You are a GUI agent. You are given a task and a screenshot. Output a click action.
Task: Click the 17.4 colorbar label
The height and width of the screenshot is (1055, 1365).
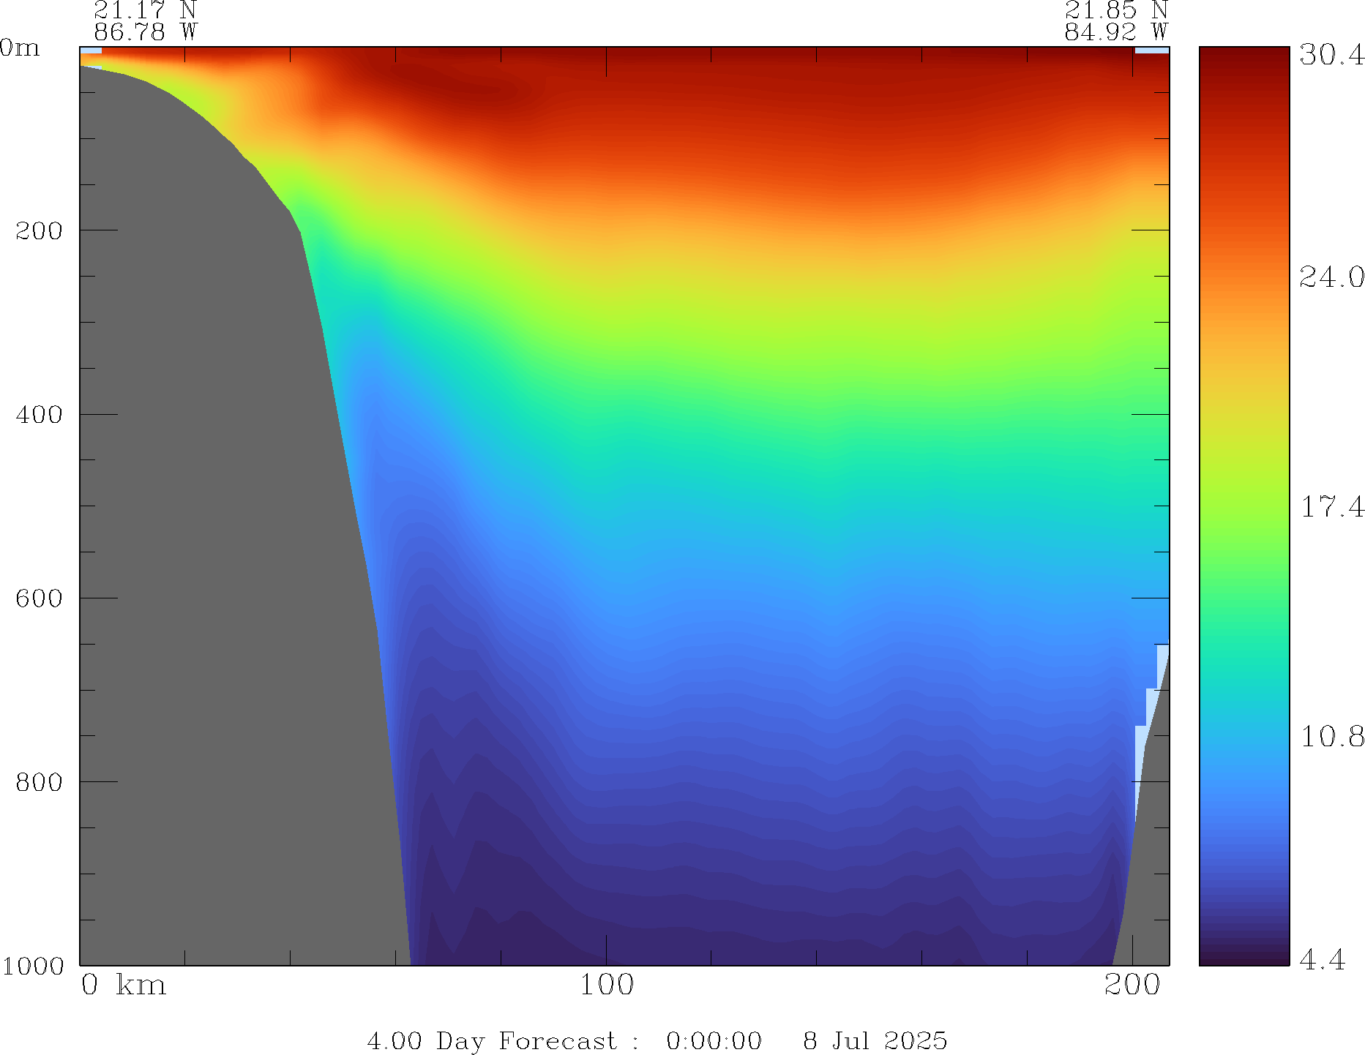pos(1331,507)
